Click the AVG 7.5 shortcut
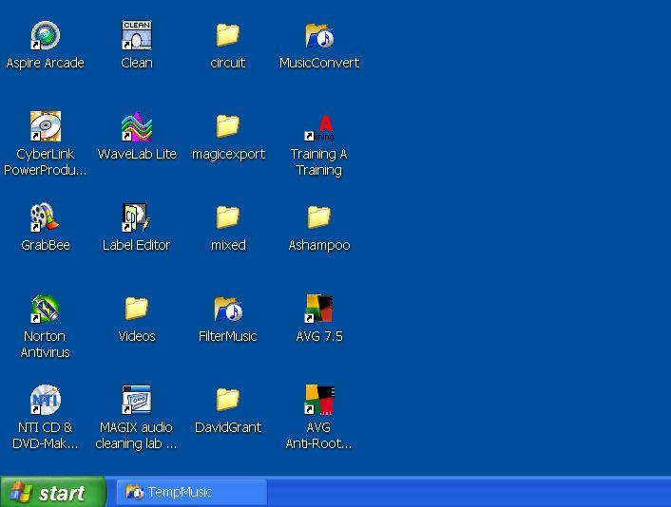 click(319, 310)
